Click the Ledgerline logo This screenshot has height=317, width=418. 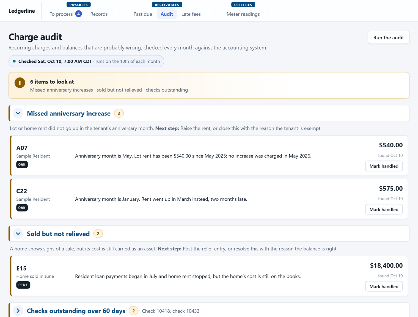[x=22, y=11]
